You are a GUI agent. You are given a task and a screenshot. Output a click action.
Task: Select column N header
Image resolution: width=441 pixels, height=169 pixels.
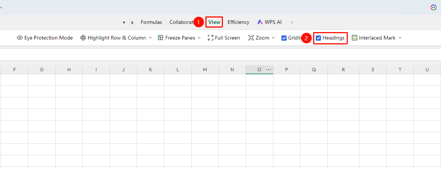point(232,69)
